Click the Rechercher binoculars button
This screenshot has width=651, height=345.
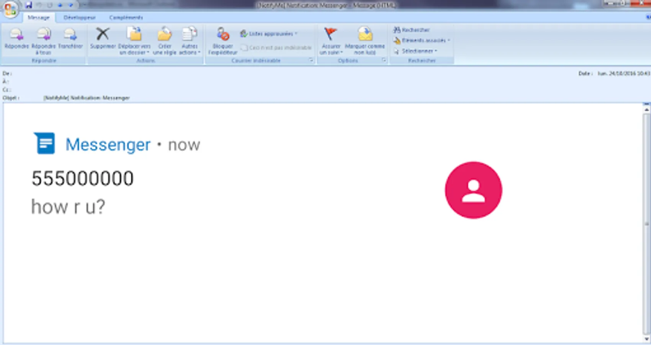click(x=412, y=30)
